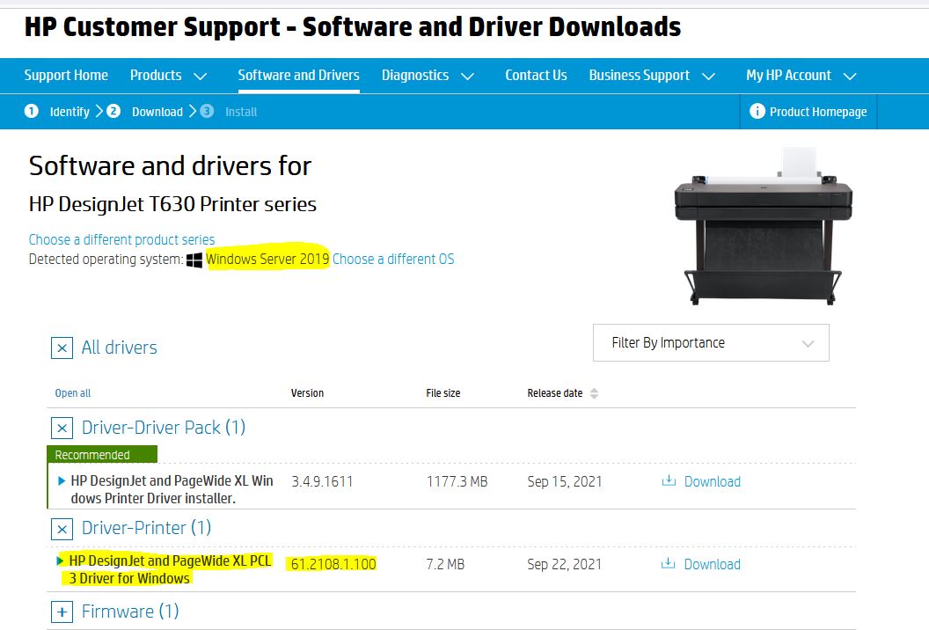Image resolution: width=929 pixels, height=630 pixels.
Task: Select the step 1 Identify circle icon
Action: 32,112
